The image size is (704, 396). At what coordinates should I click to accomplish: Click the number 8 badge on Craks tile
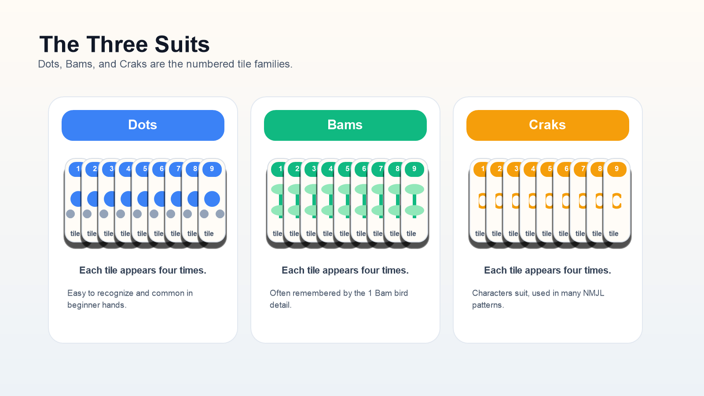(597, 169)
